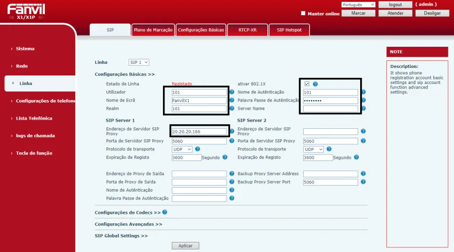
Task: Open Sistema in the sidebar
Action: click(25, 49)
